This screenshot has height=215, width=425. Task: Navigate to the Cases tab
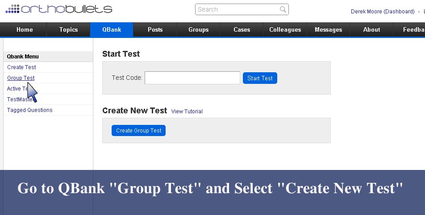pyautogui.click(x=242, y=29)
